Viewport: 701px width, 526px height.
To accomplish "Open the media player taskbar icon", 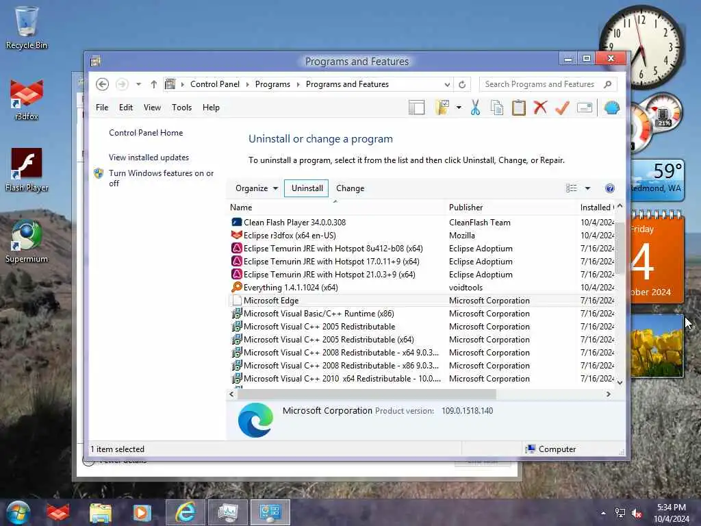I will pyautogui.click(x=142, y=512).
